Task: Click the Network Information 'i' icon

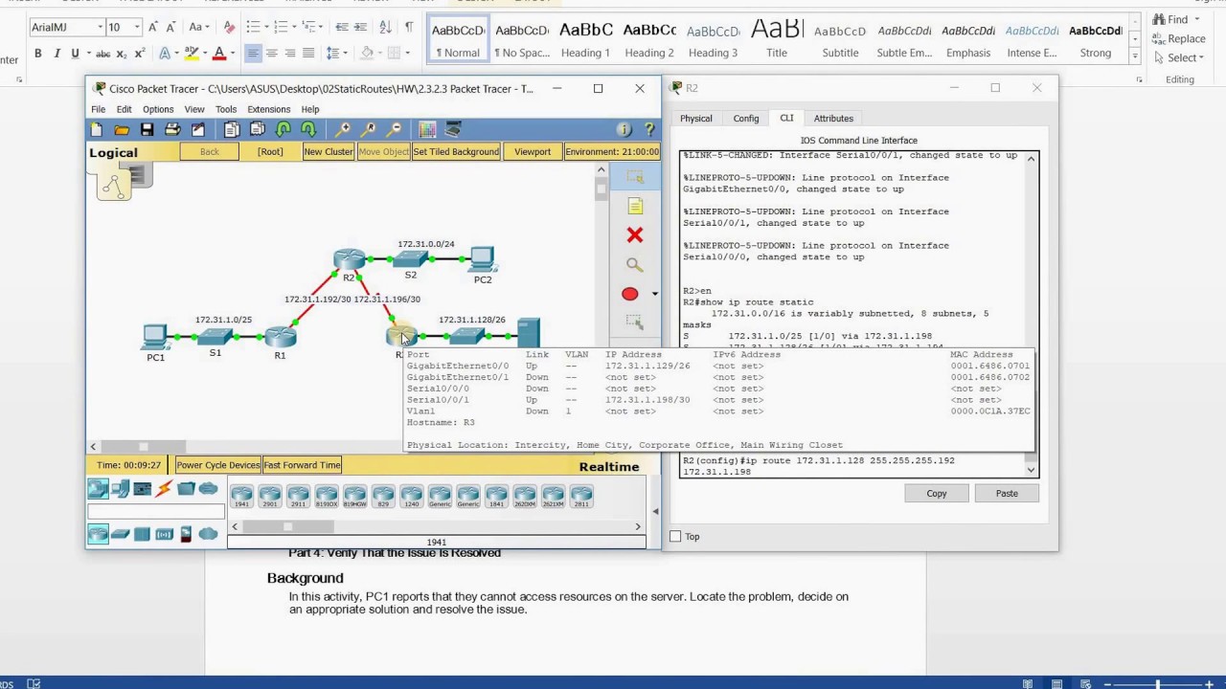Action: 624,130
